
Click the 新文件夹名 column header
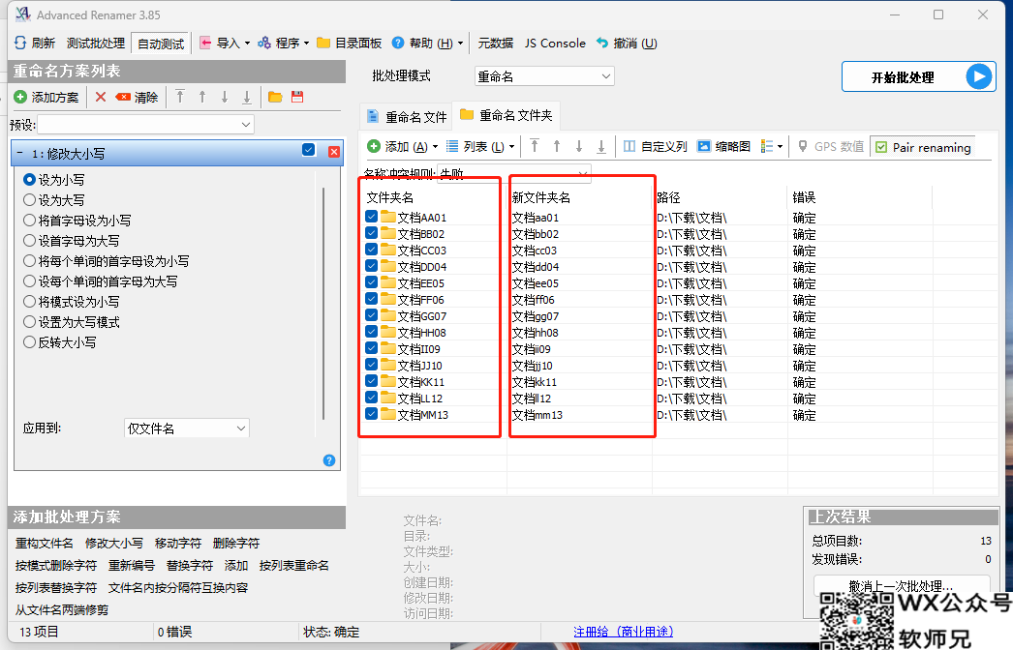[541, 197]
